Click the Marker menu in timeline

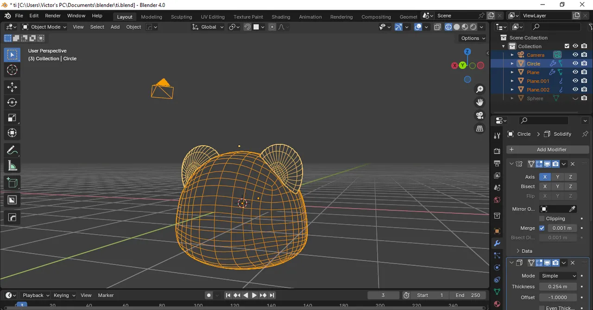(x=106, y=295)
